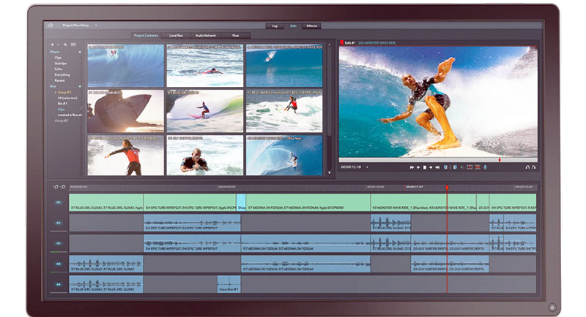The width and height of the screenshot is (586, 317).
Task: Jump to previous cut in viewer transport
Action: click(412, 167)
